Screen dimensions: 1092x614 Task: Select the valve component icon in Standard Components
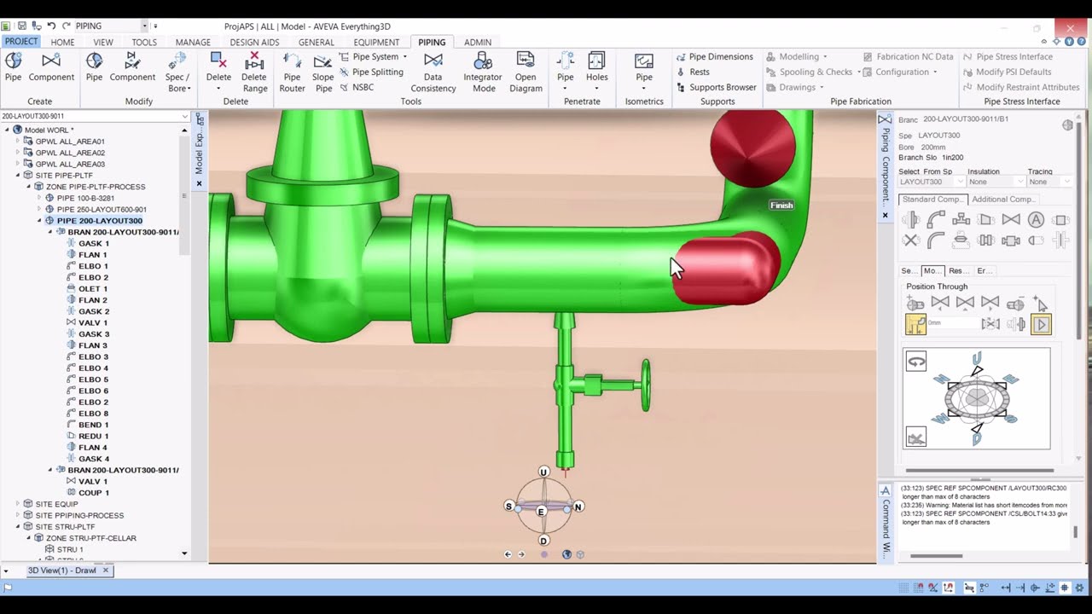(1011, 219)
